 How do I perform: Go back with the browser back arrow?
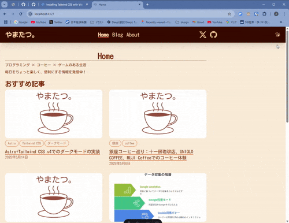(x=5, y=14)
